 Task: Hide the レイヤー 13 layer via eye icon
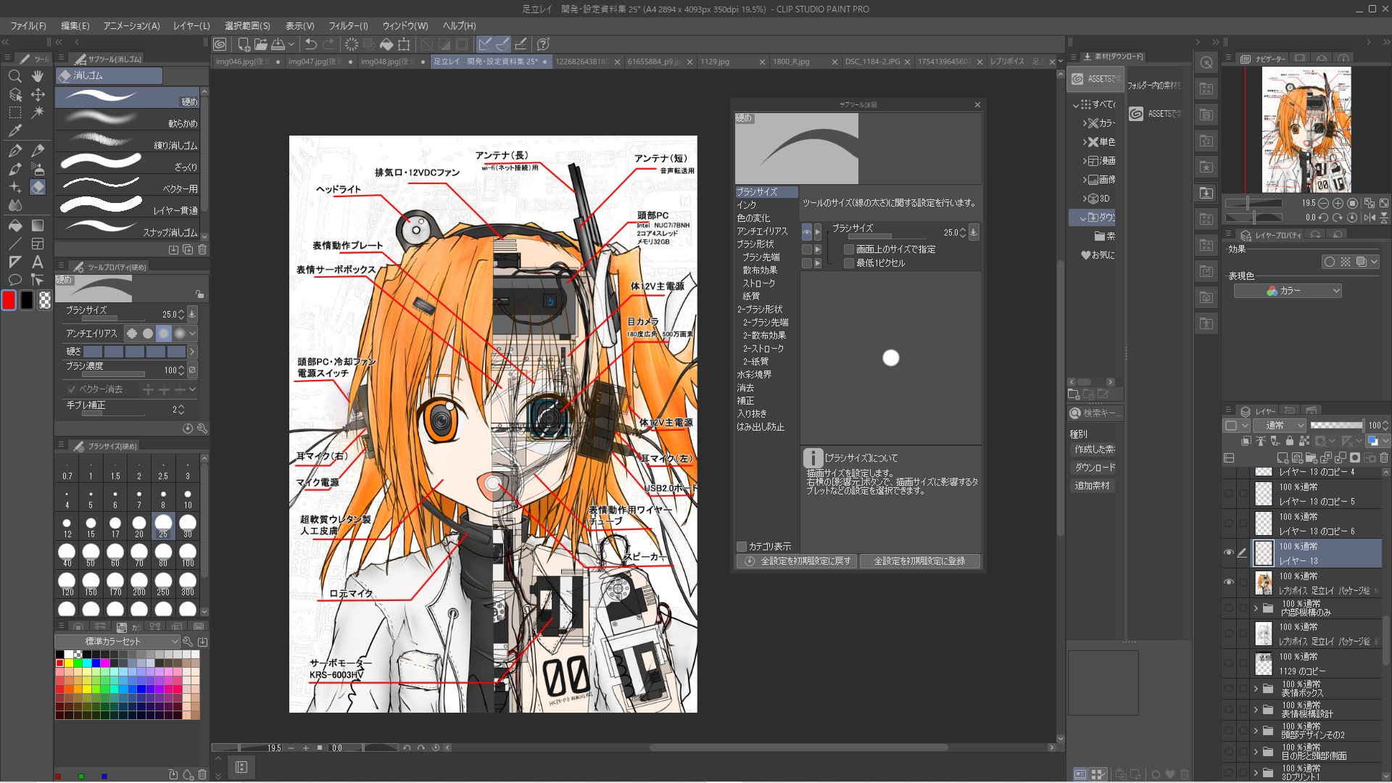point(1228,552)
